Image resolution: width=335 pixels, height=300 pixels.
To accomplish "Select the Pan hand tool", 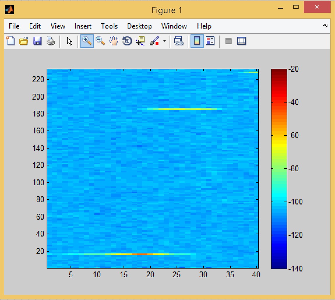I will coord(114,41).
